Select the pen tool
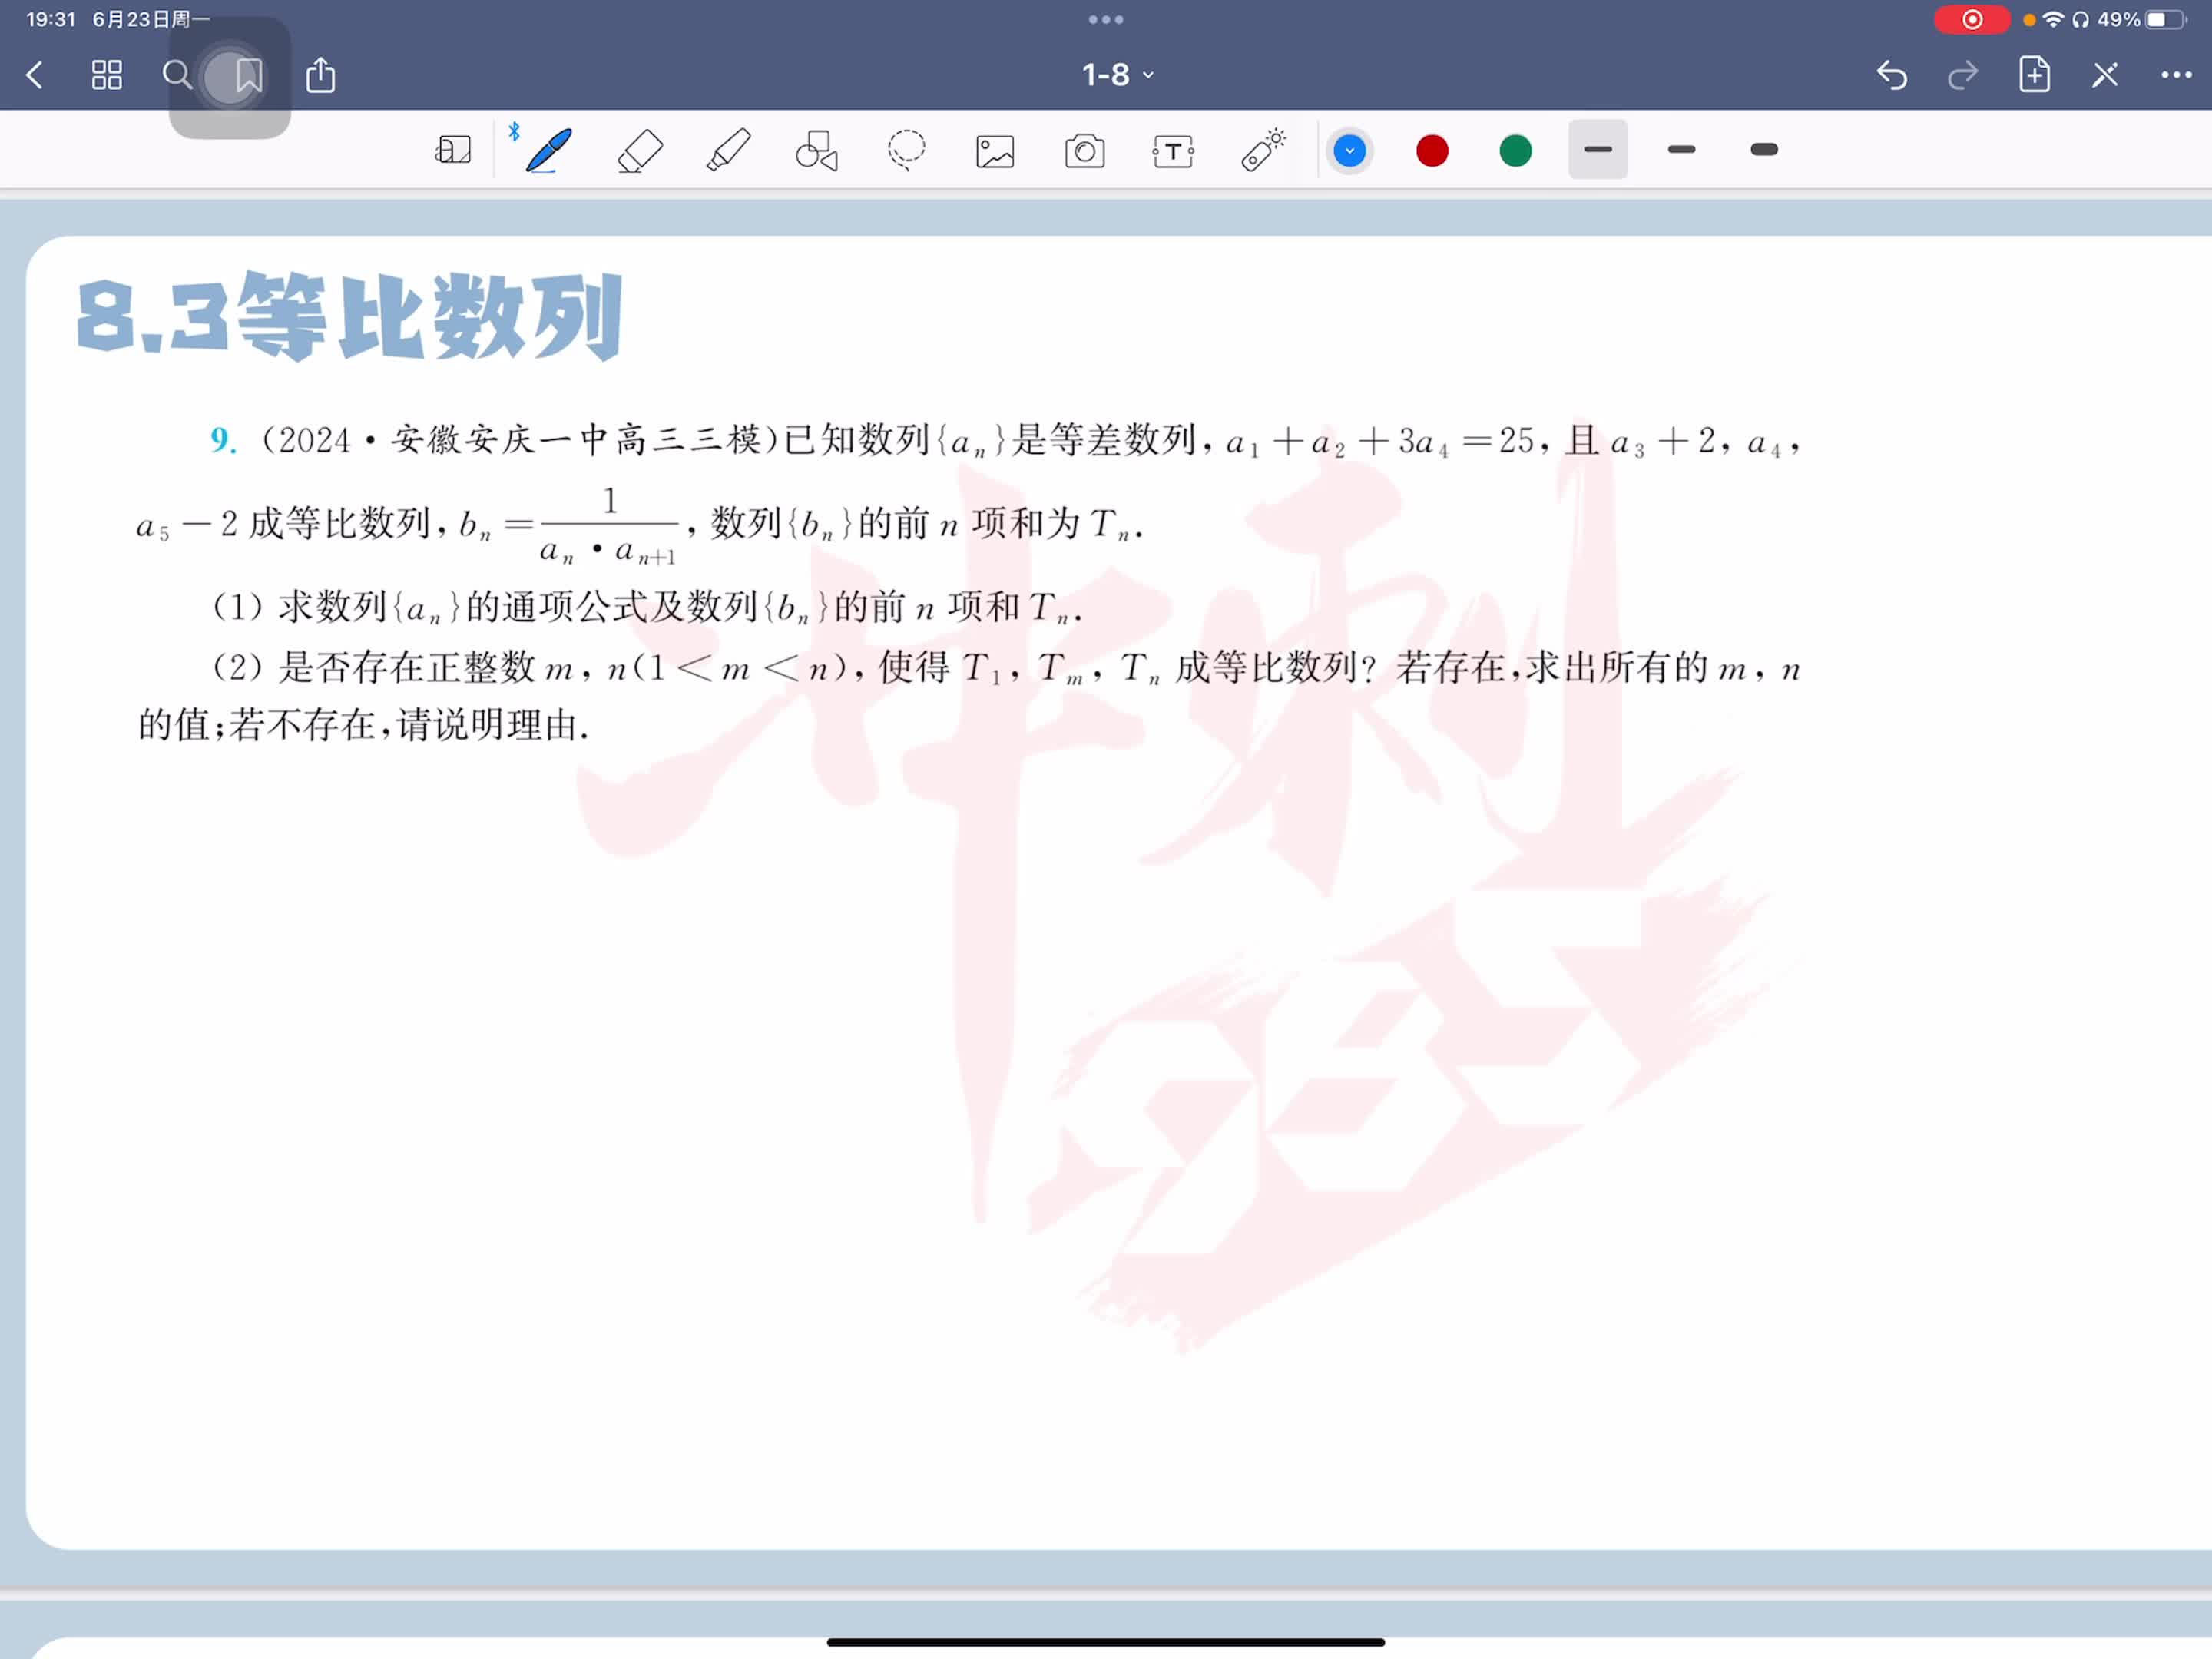Viewport: 2212px width, 1659px height. coord(549,151)
